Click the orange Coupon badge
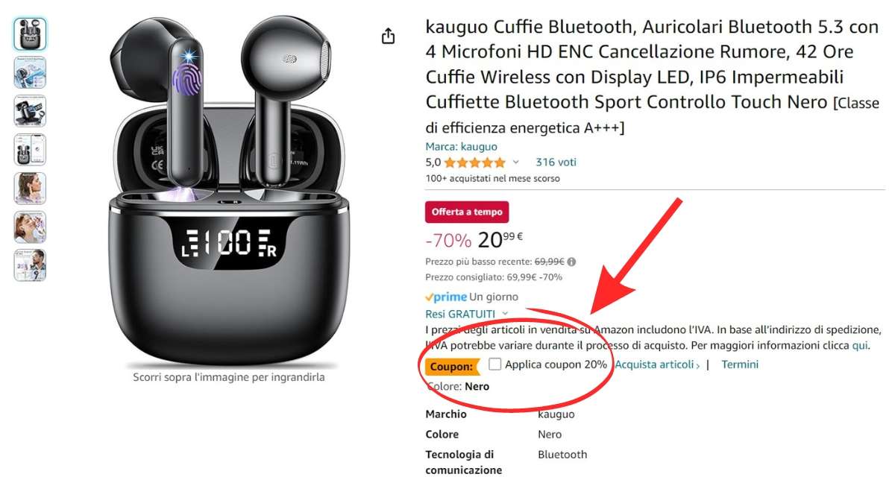This screenshot has width=895, height=477. [453, 366]
